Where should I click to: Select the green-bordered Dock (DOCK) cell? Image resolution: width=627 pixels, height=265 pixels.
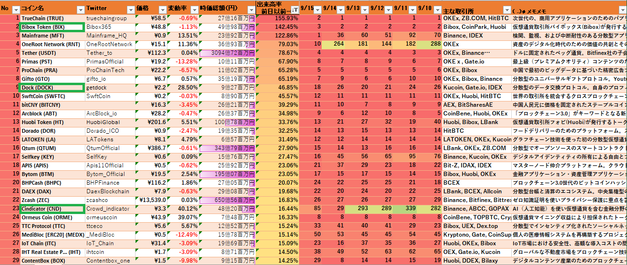point(51,88)
